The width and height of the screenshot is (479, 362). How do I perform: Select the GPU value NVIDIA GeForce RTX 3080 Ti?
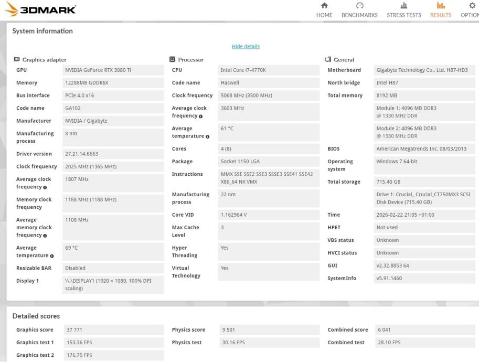(113, 70)
